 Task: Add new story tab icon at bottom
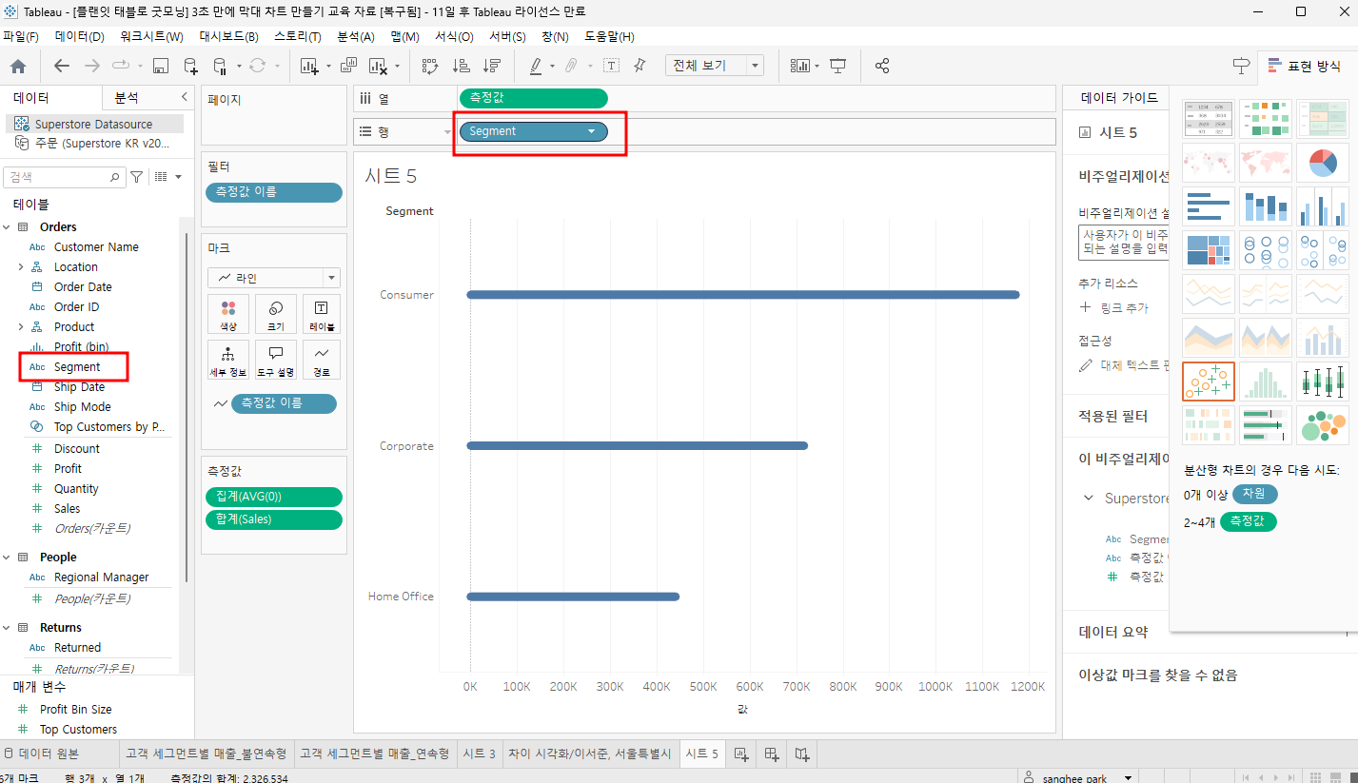pyautogui.click(x=802, y=754)
